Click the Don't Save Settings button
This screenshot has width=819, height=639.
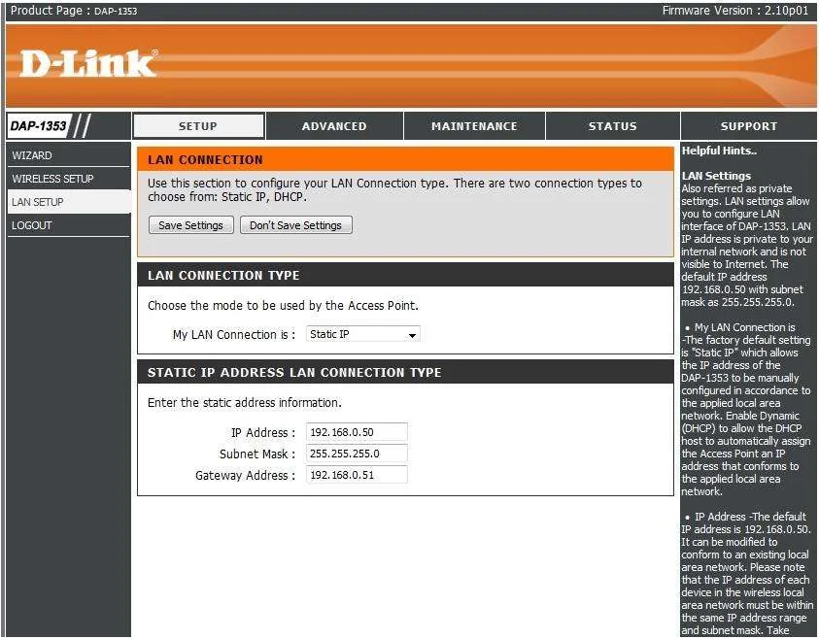point(295,225)
